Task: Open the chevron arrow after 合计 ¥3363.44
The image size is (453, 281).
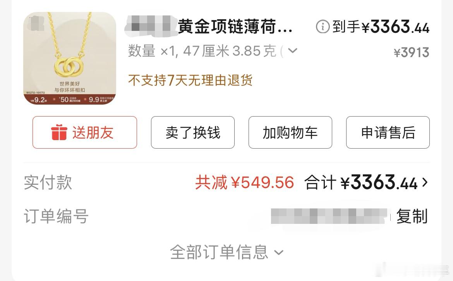Action: point(425,182)
